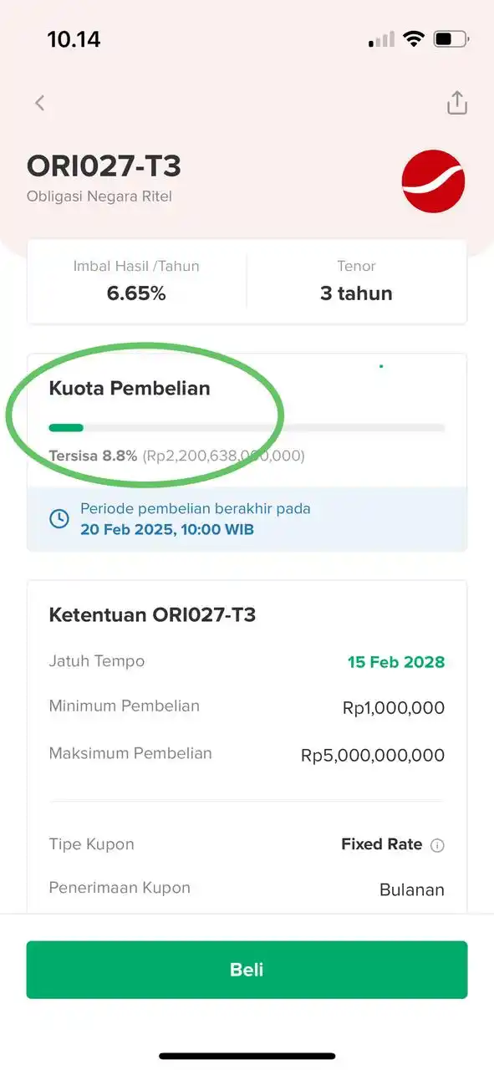Image resolution: width=494 pixels, height=1070 pixels.
Task: Tap the Maksimum Pembelian Rp5,000,000,000 value
Action: coord(373,756)
